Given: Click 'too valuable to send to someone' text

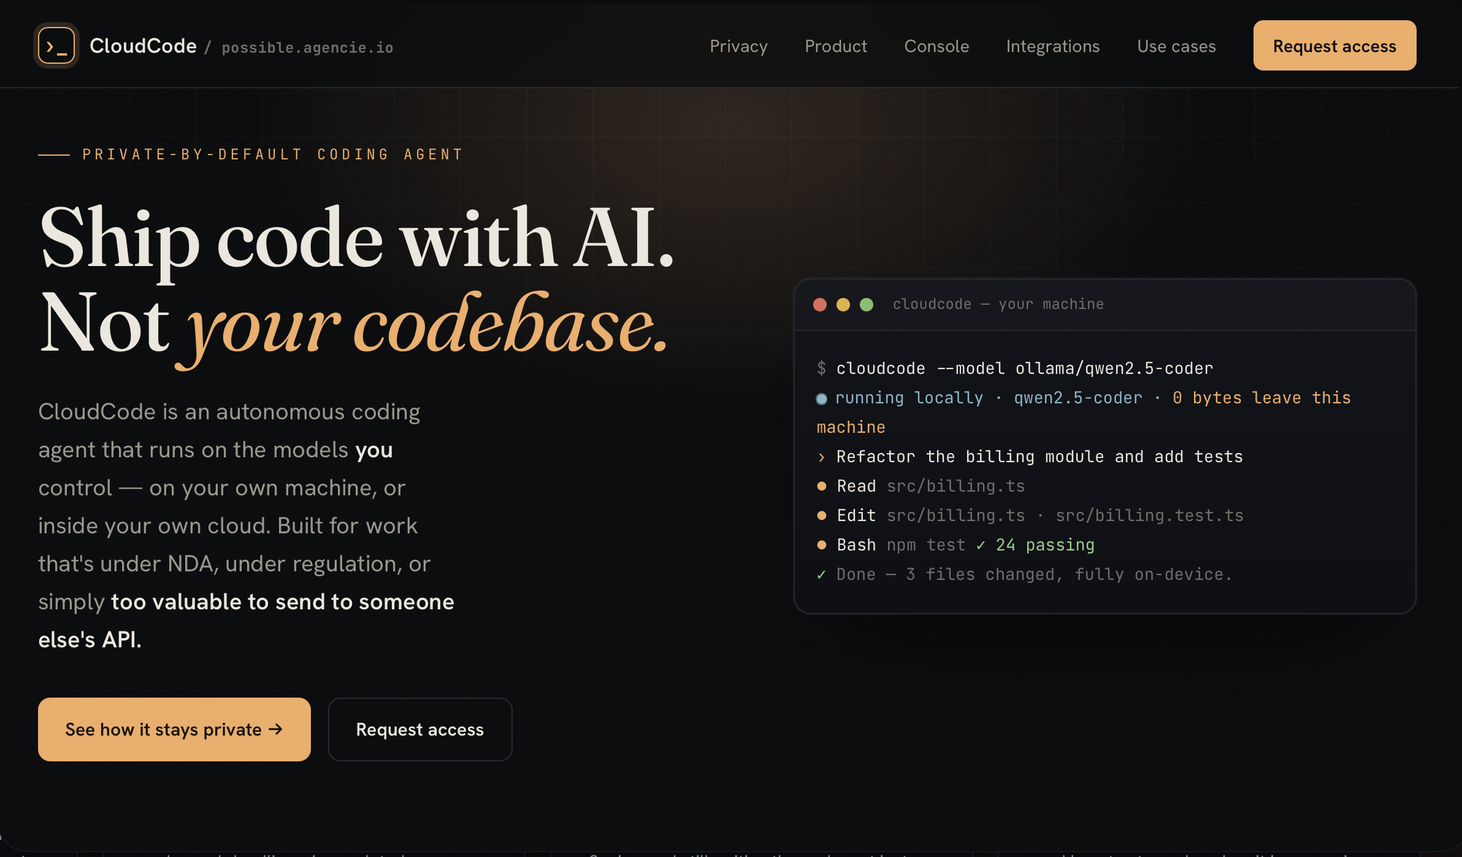Looking at the screenshot, I should click(283, 602).
